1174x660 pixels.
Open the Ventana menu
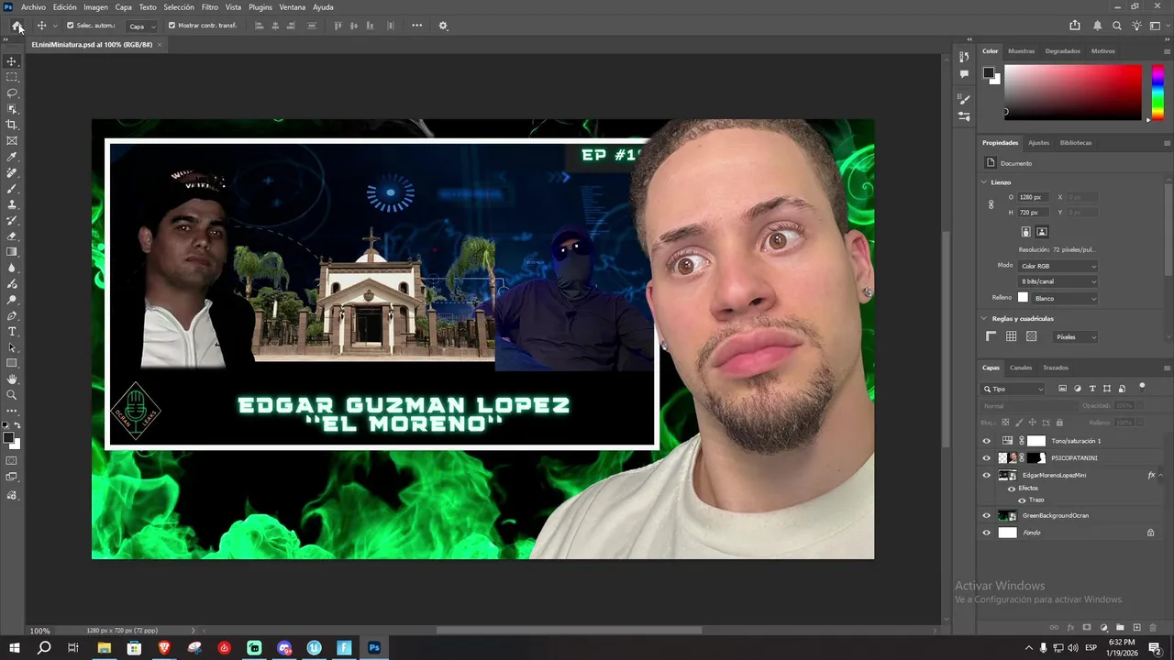(x=293, y=7)
